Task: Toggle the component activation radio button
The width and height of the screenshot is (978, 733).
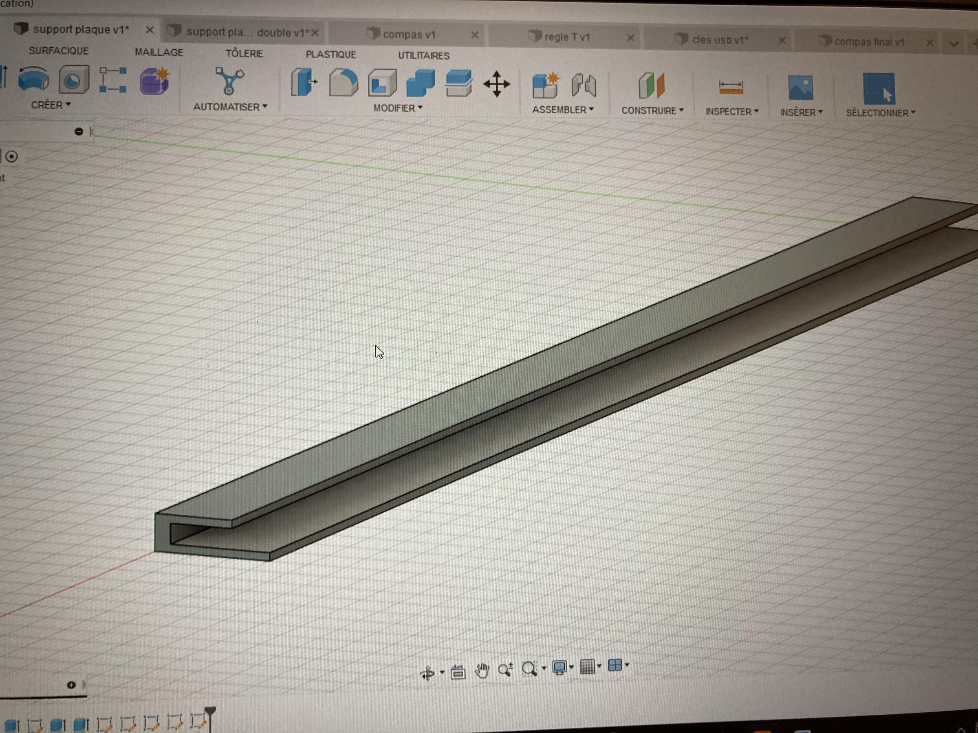Action: [11, 156]
